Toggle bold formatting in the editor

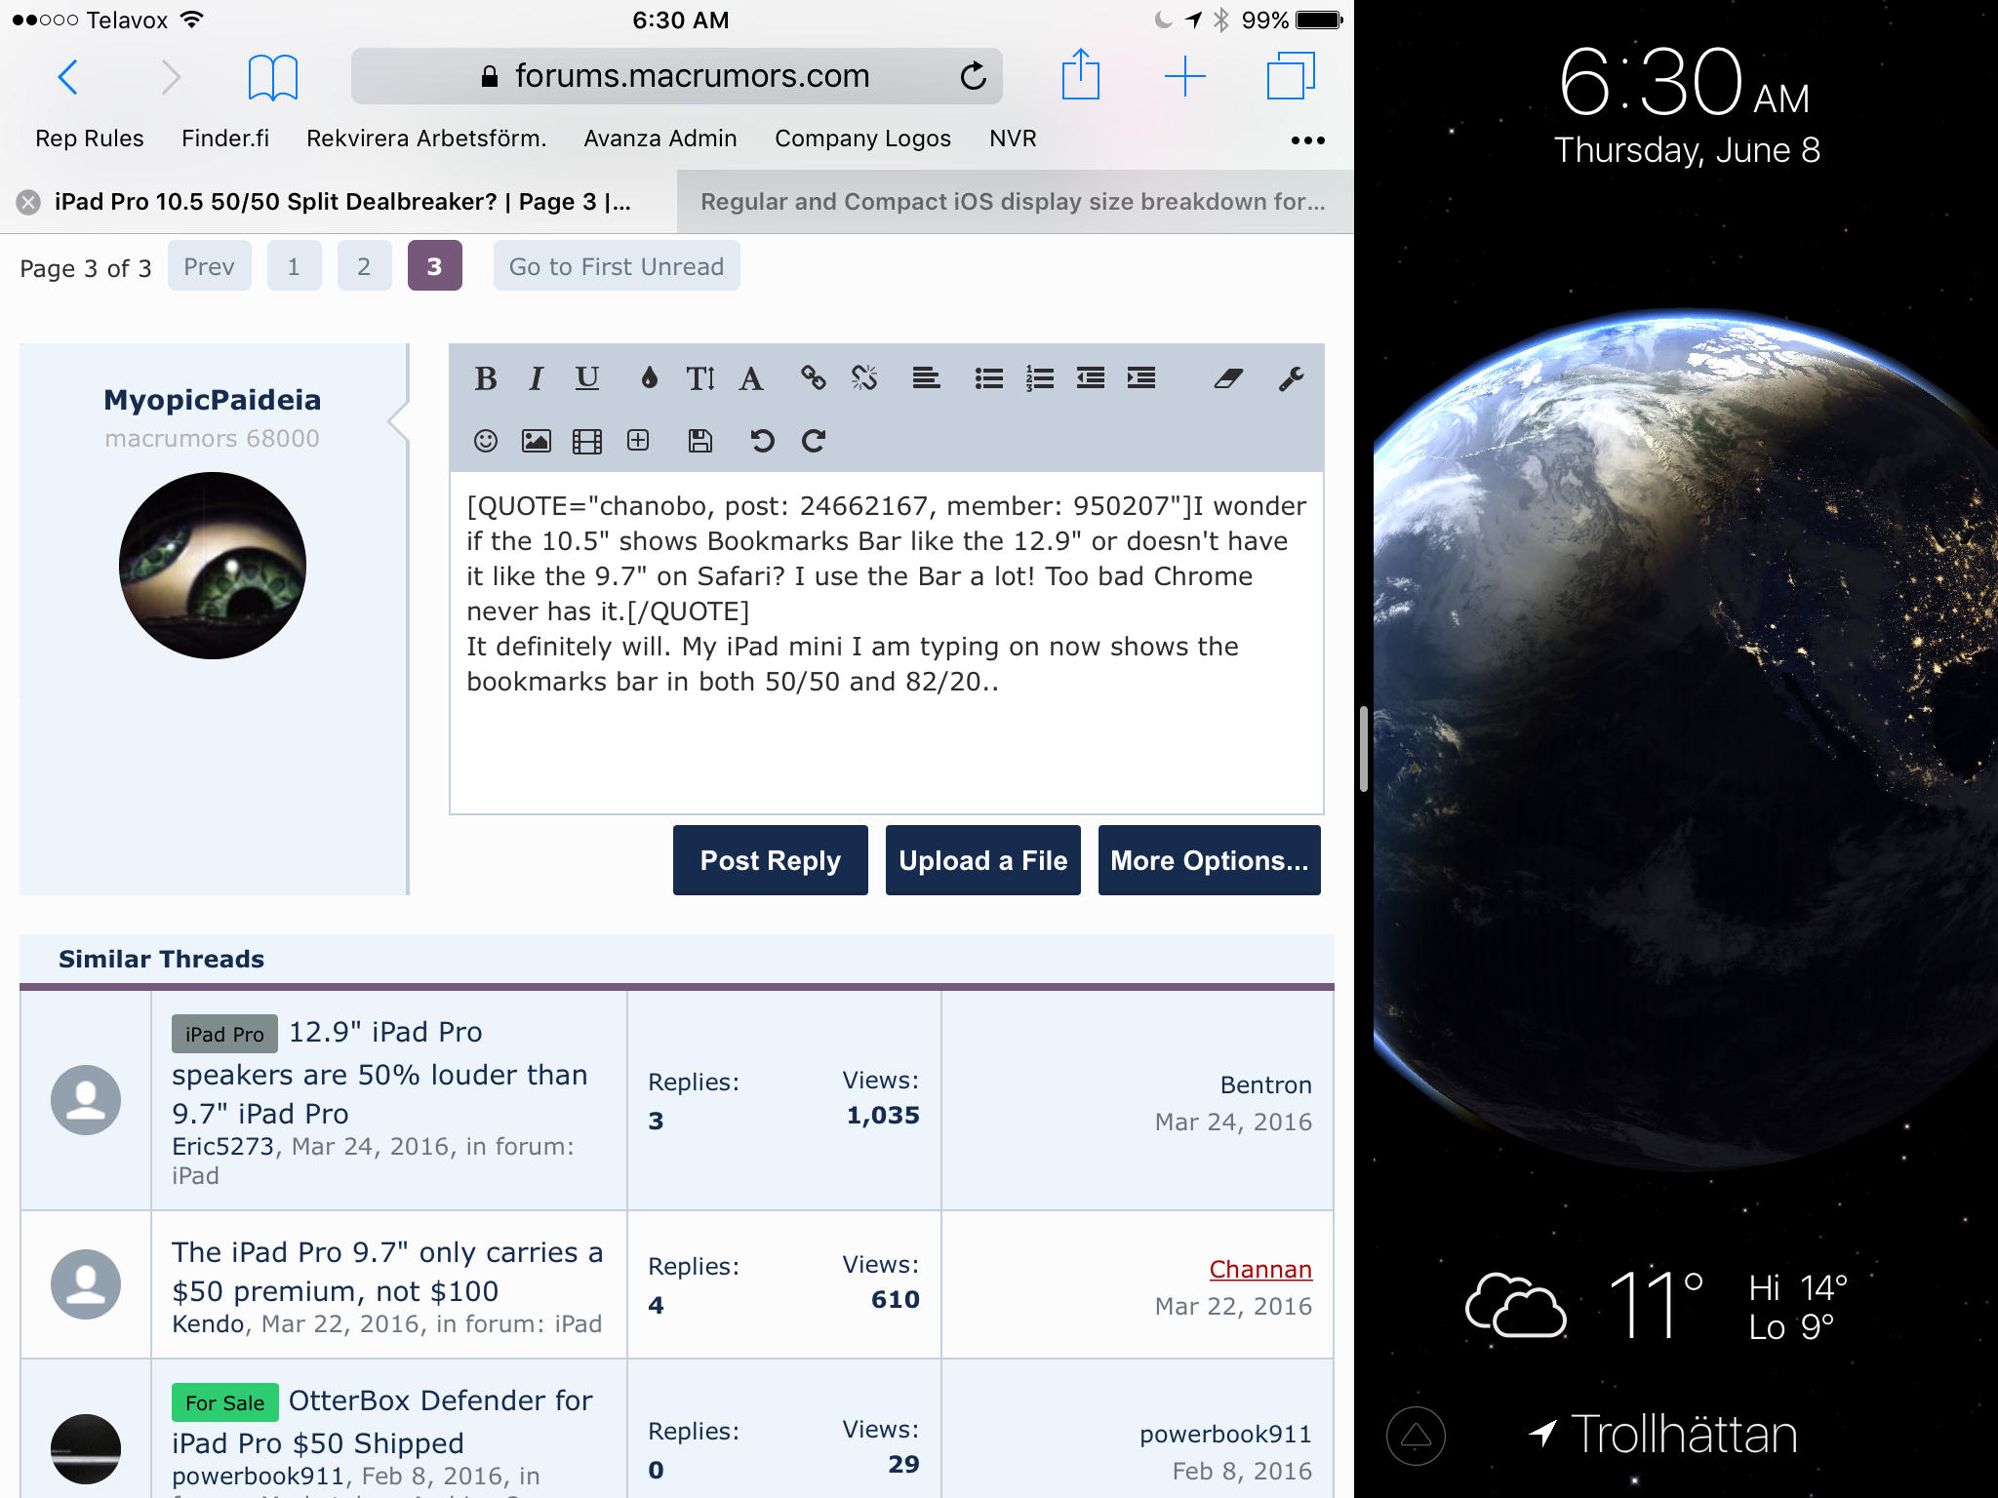(x=486, y=378)
